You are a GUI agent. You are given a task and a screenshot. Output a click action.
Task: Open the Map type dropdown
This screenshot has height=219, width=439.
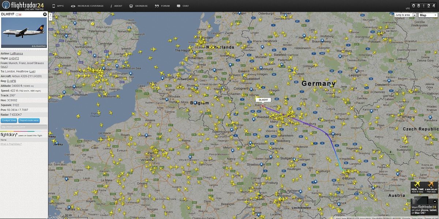click(428, 15)
